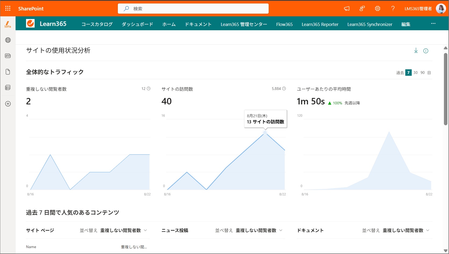449x254 pixels.
Task: Click the Name column header
Action: 31,247
